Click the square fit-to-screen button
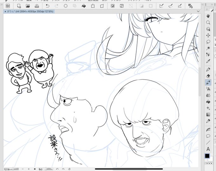Screen dimensions: 216x171 [35, 169]
